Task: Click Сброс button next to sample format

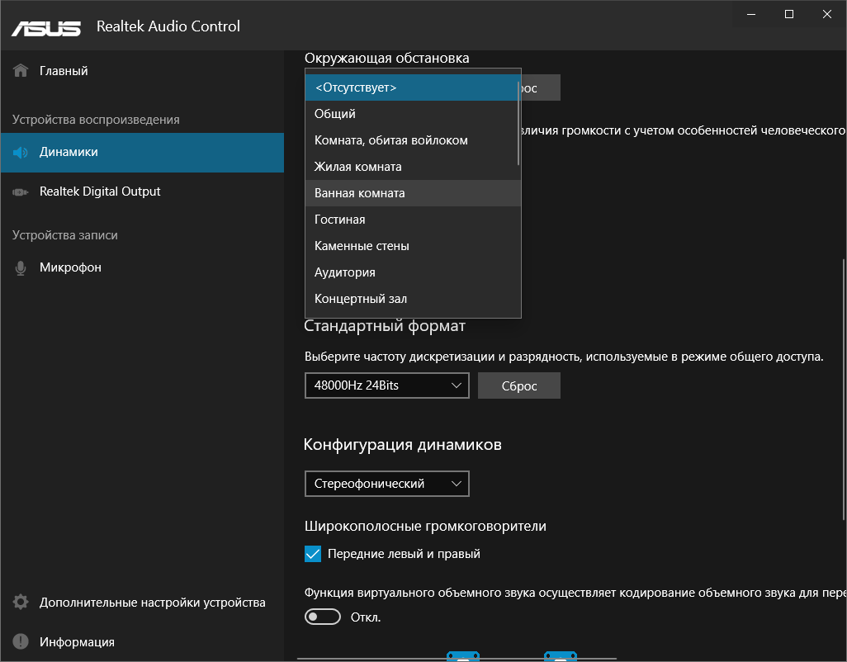Action: point(519,385)
